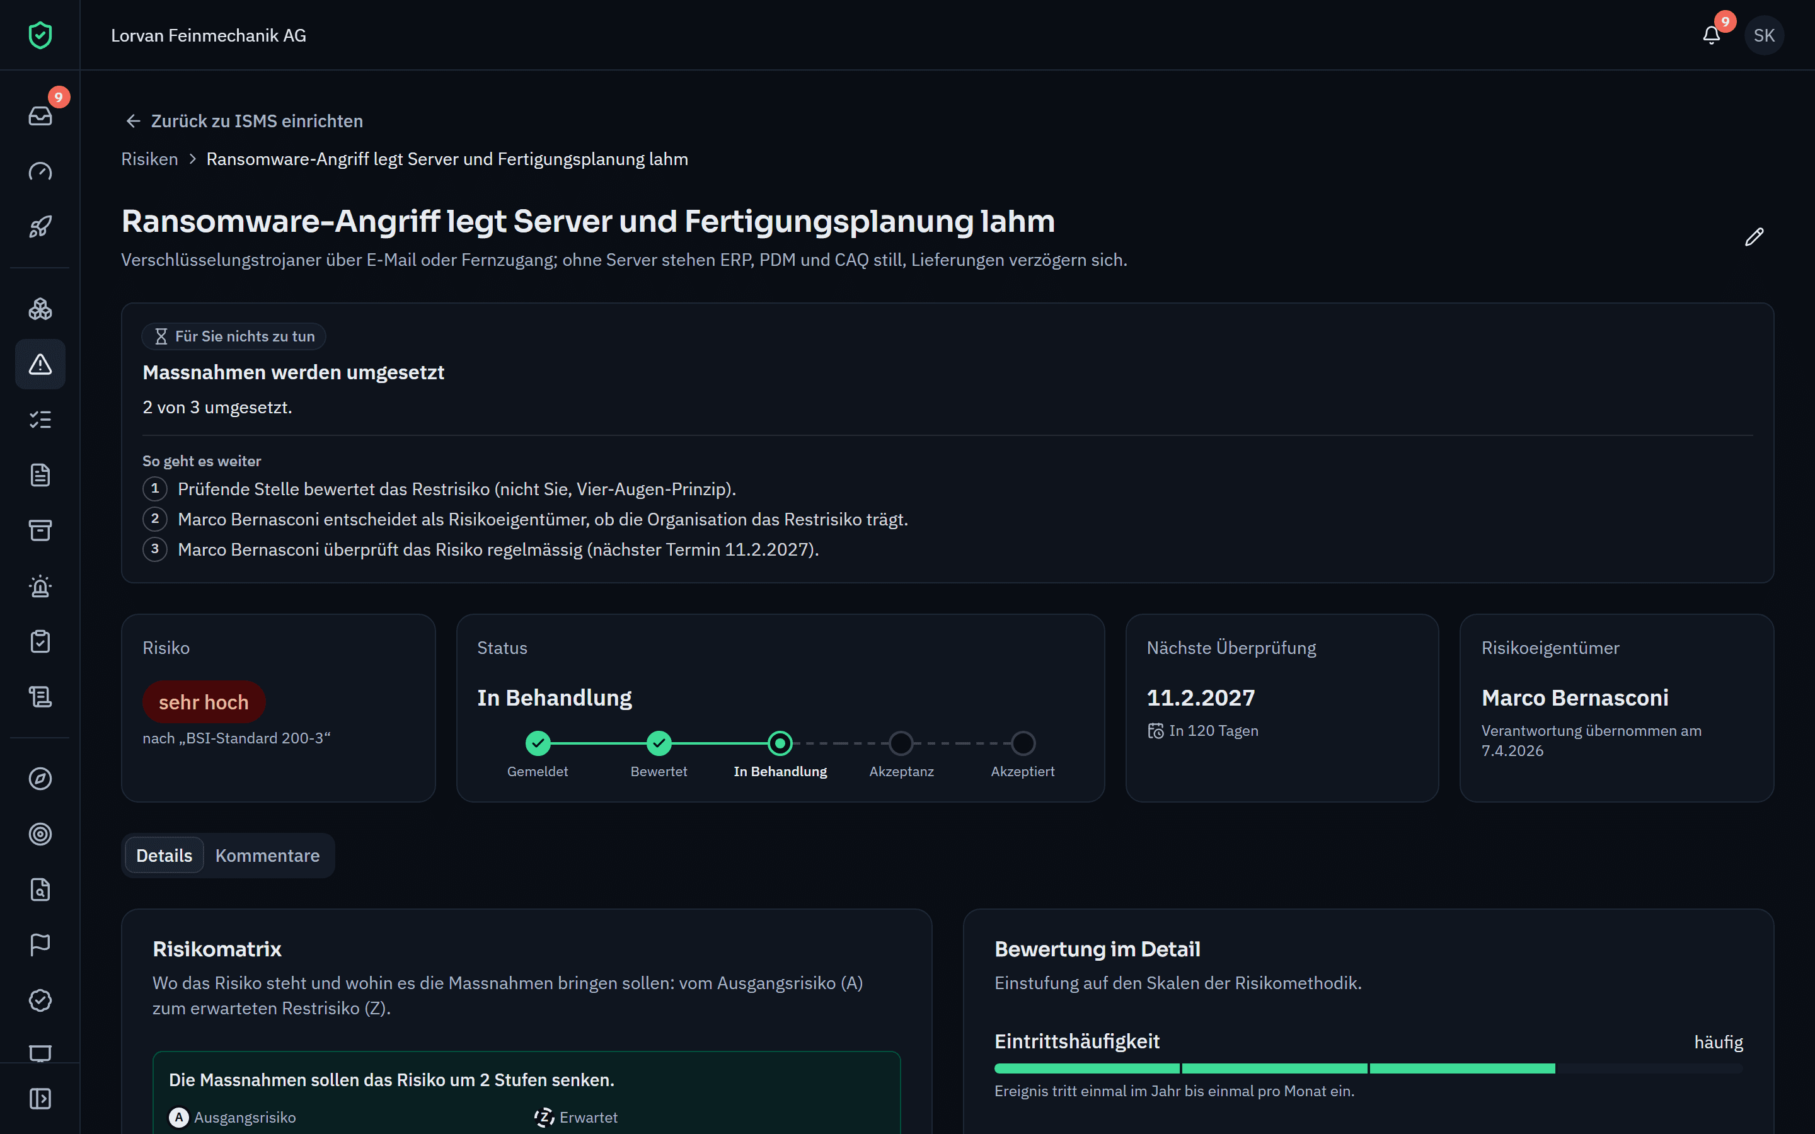Open the flag icon in sidebar

[x=40, y=945]
